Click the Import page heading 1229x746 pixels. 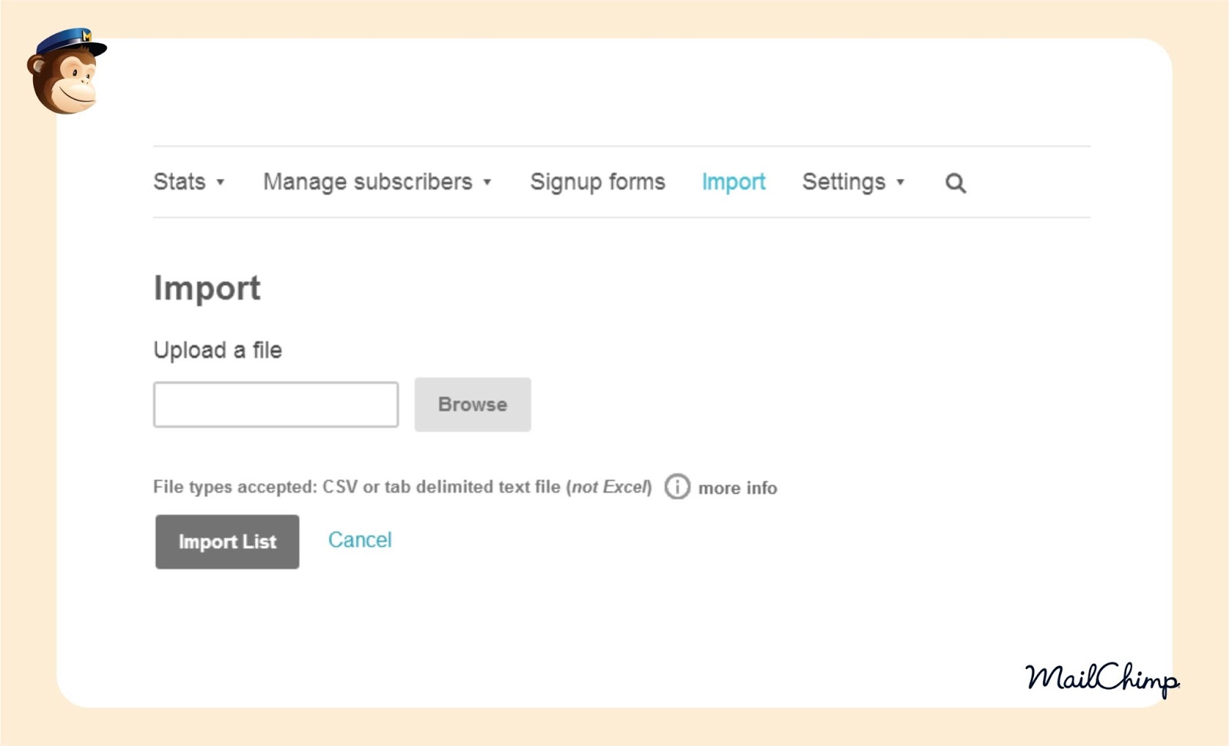coord(207,288)
